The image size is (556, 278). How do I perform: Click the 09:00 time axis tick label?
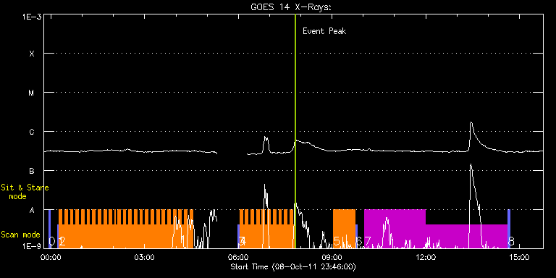[x=332, y=257]
